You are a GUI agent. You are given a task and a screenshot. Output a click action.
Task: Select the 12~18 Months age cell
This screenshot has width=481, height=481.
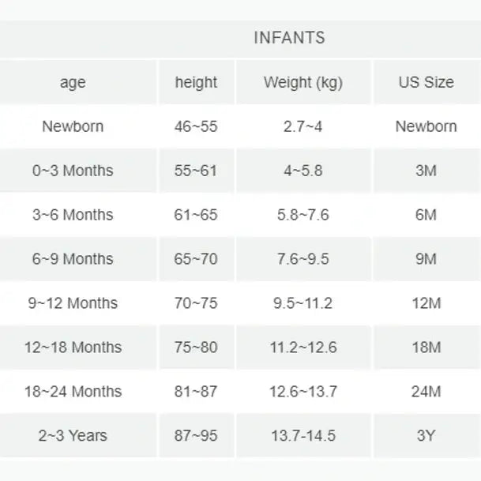coord(73,348)
